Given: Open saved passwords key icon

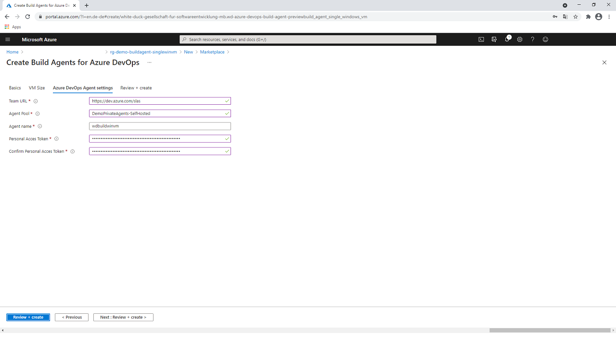Looking at the screenshot, I should [x=555, y=16].
